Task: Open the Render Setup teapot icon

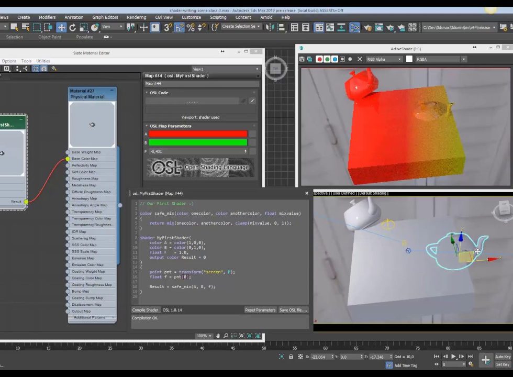Action: pos(367,27)
